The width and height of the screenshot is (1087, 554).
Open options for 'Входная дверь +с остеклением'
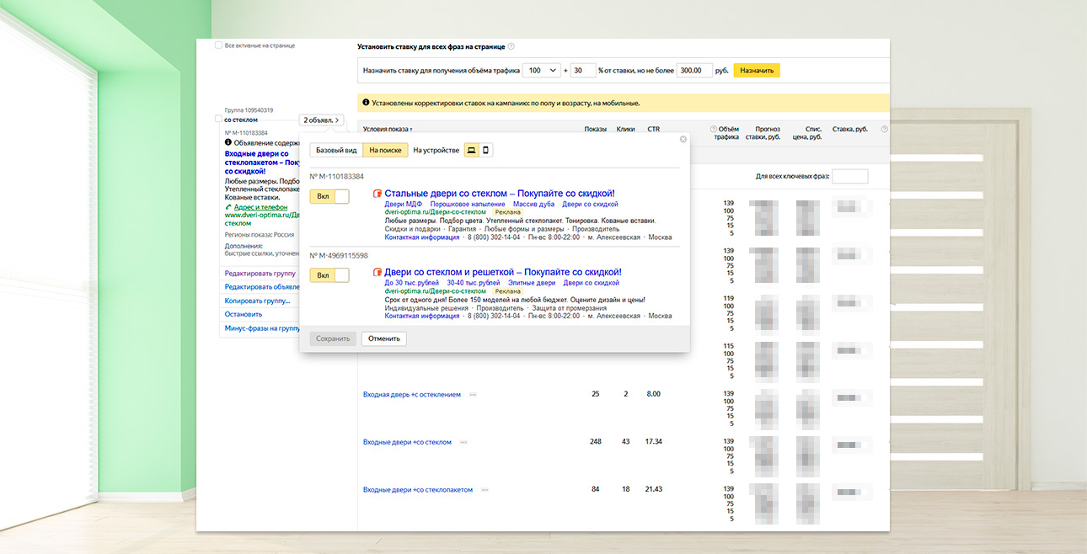(473, 394)
